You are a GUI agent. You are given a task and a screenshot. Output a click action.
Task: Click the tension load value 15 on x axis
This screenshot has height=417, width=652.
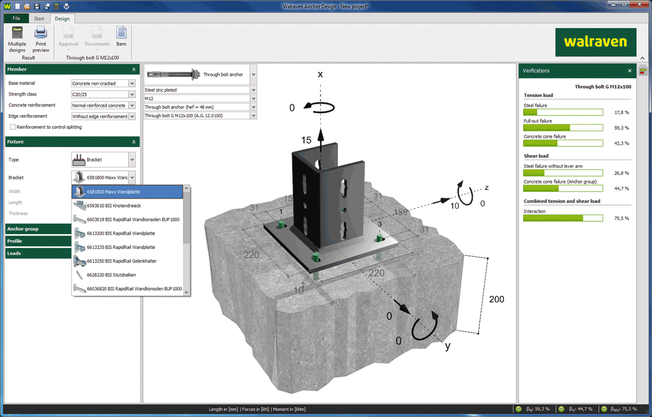pos(306,140)
